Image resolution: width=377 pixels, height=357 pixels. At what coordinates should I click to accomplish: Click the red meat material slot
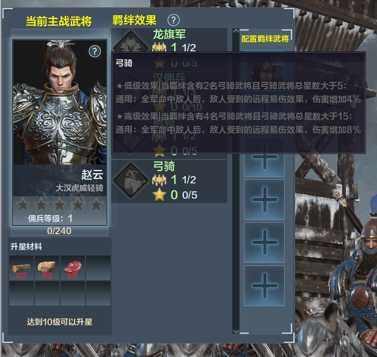[73, 268]
